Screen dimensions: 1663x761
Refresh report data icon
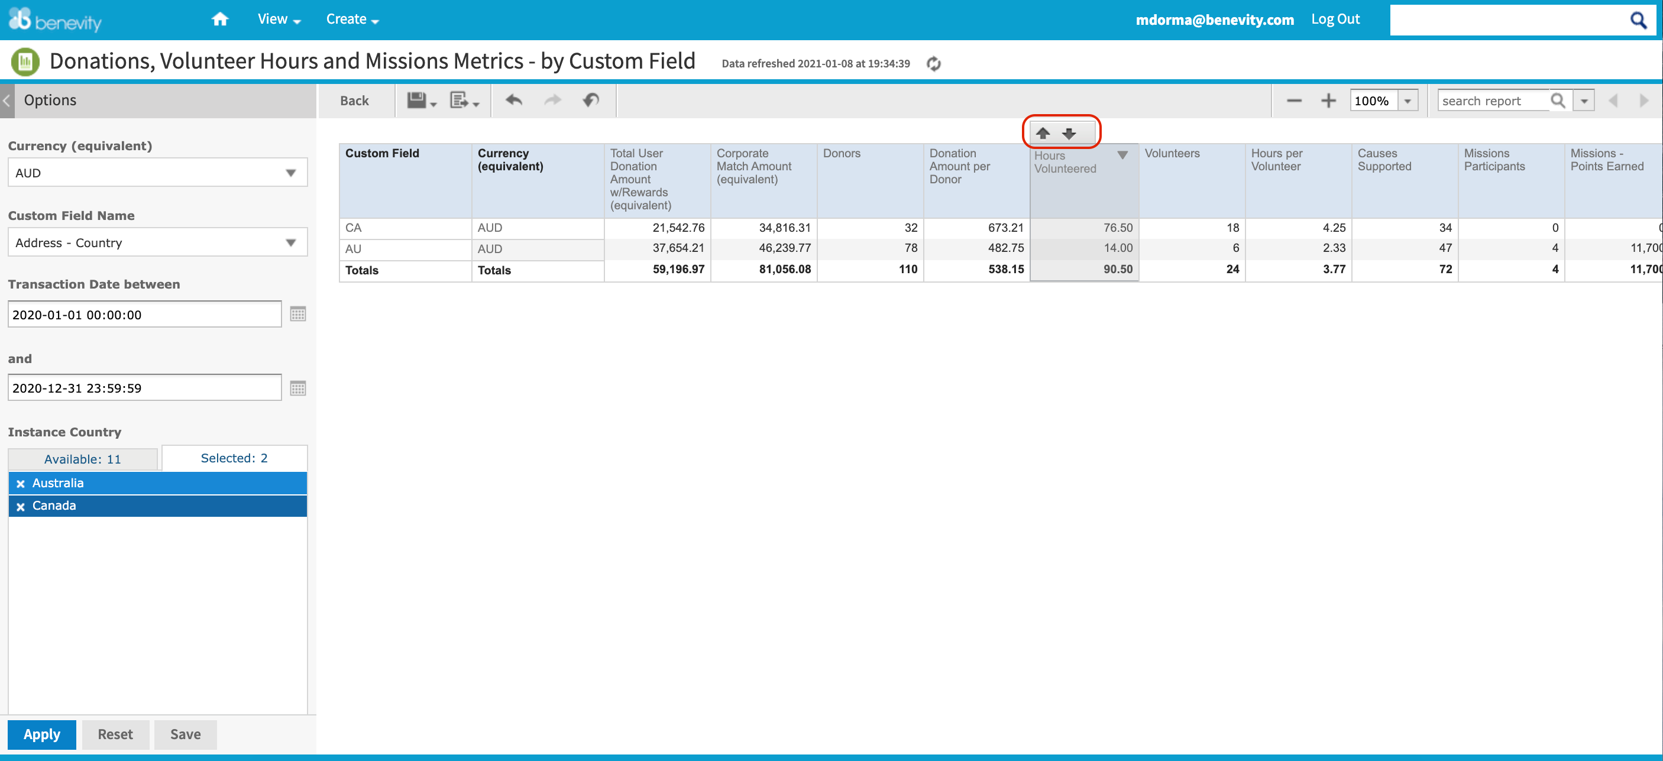tap(933, 63)
